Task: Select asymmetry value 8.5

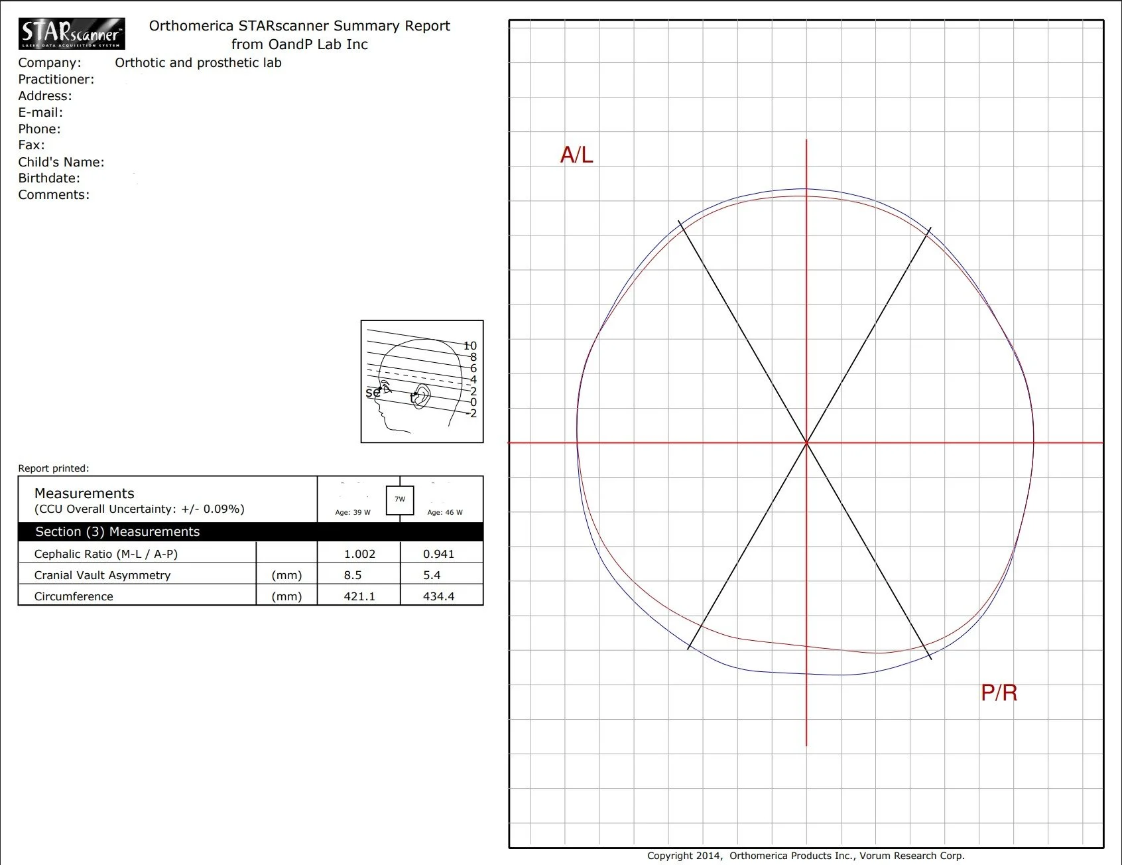Action: (x=353, y=575)
